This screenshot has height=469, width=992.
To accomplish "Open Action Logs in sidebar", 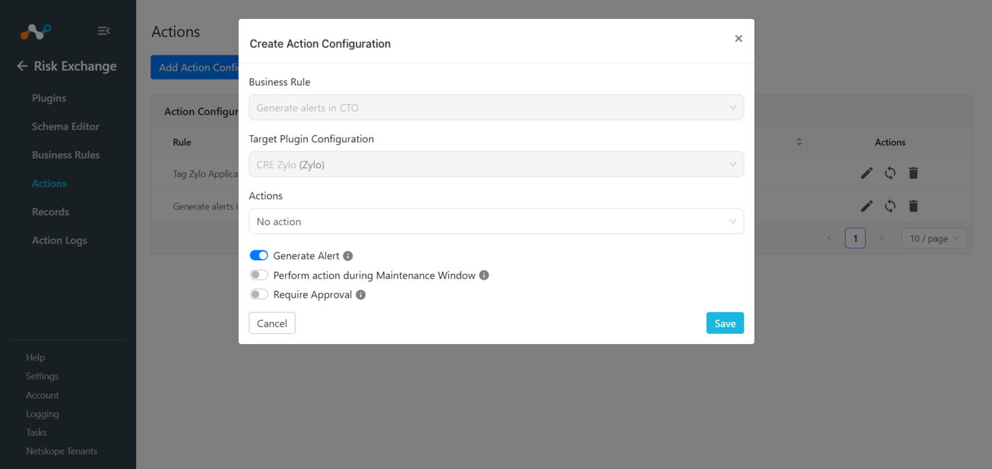I will [x=60, y=240].
